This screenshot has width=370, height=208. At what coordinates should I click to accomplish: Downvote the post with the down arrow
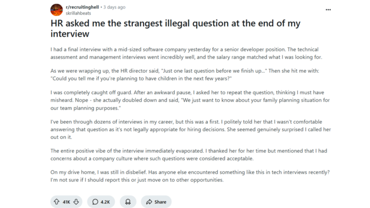tap(76, 201)
